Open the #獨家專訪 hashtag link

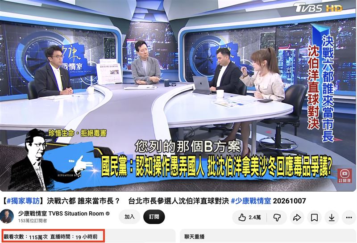point(23,201)
